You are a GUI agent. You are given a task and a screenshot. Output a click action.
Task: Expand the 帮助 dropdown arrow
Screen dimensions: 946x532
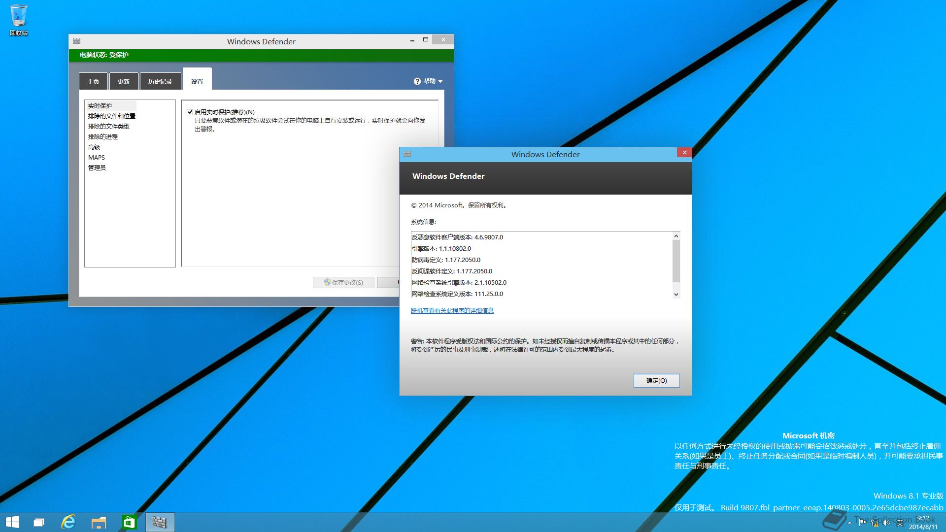coord(440,81)
